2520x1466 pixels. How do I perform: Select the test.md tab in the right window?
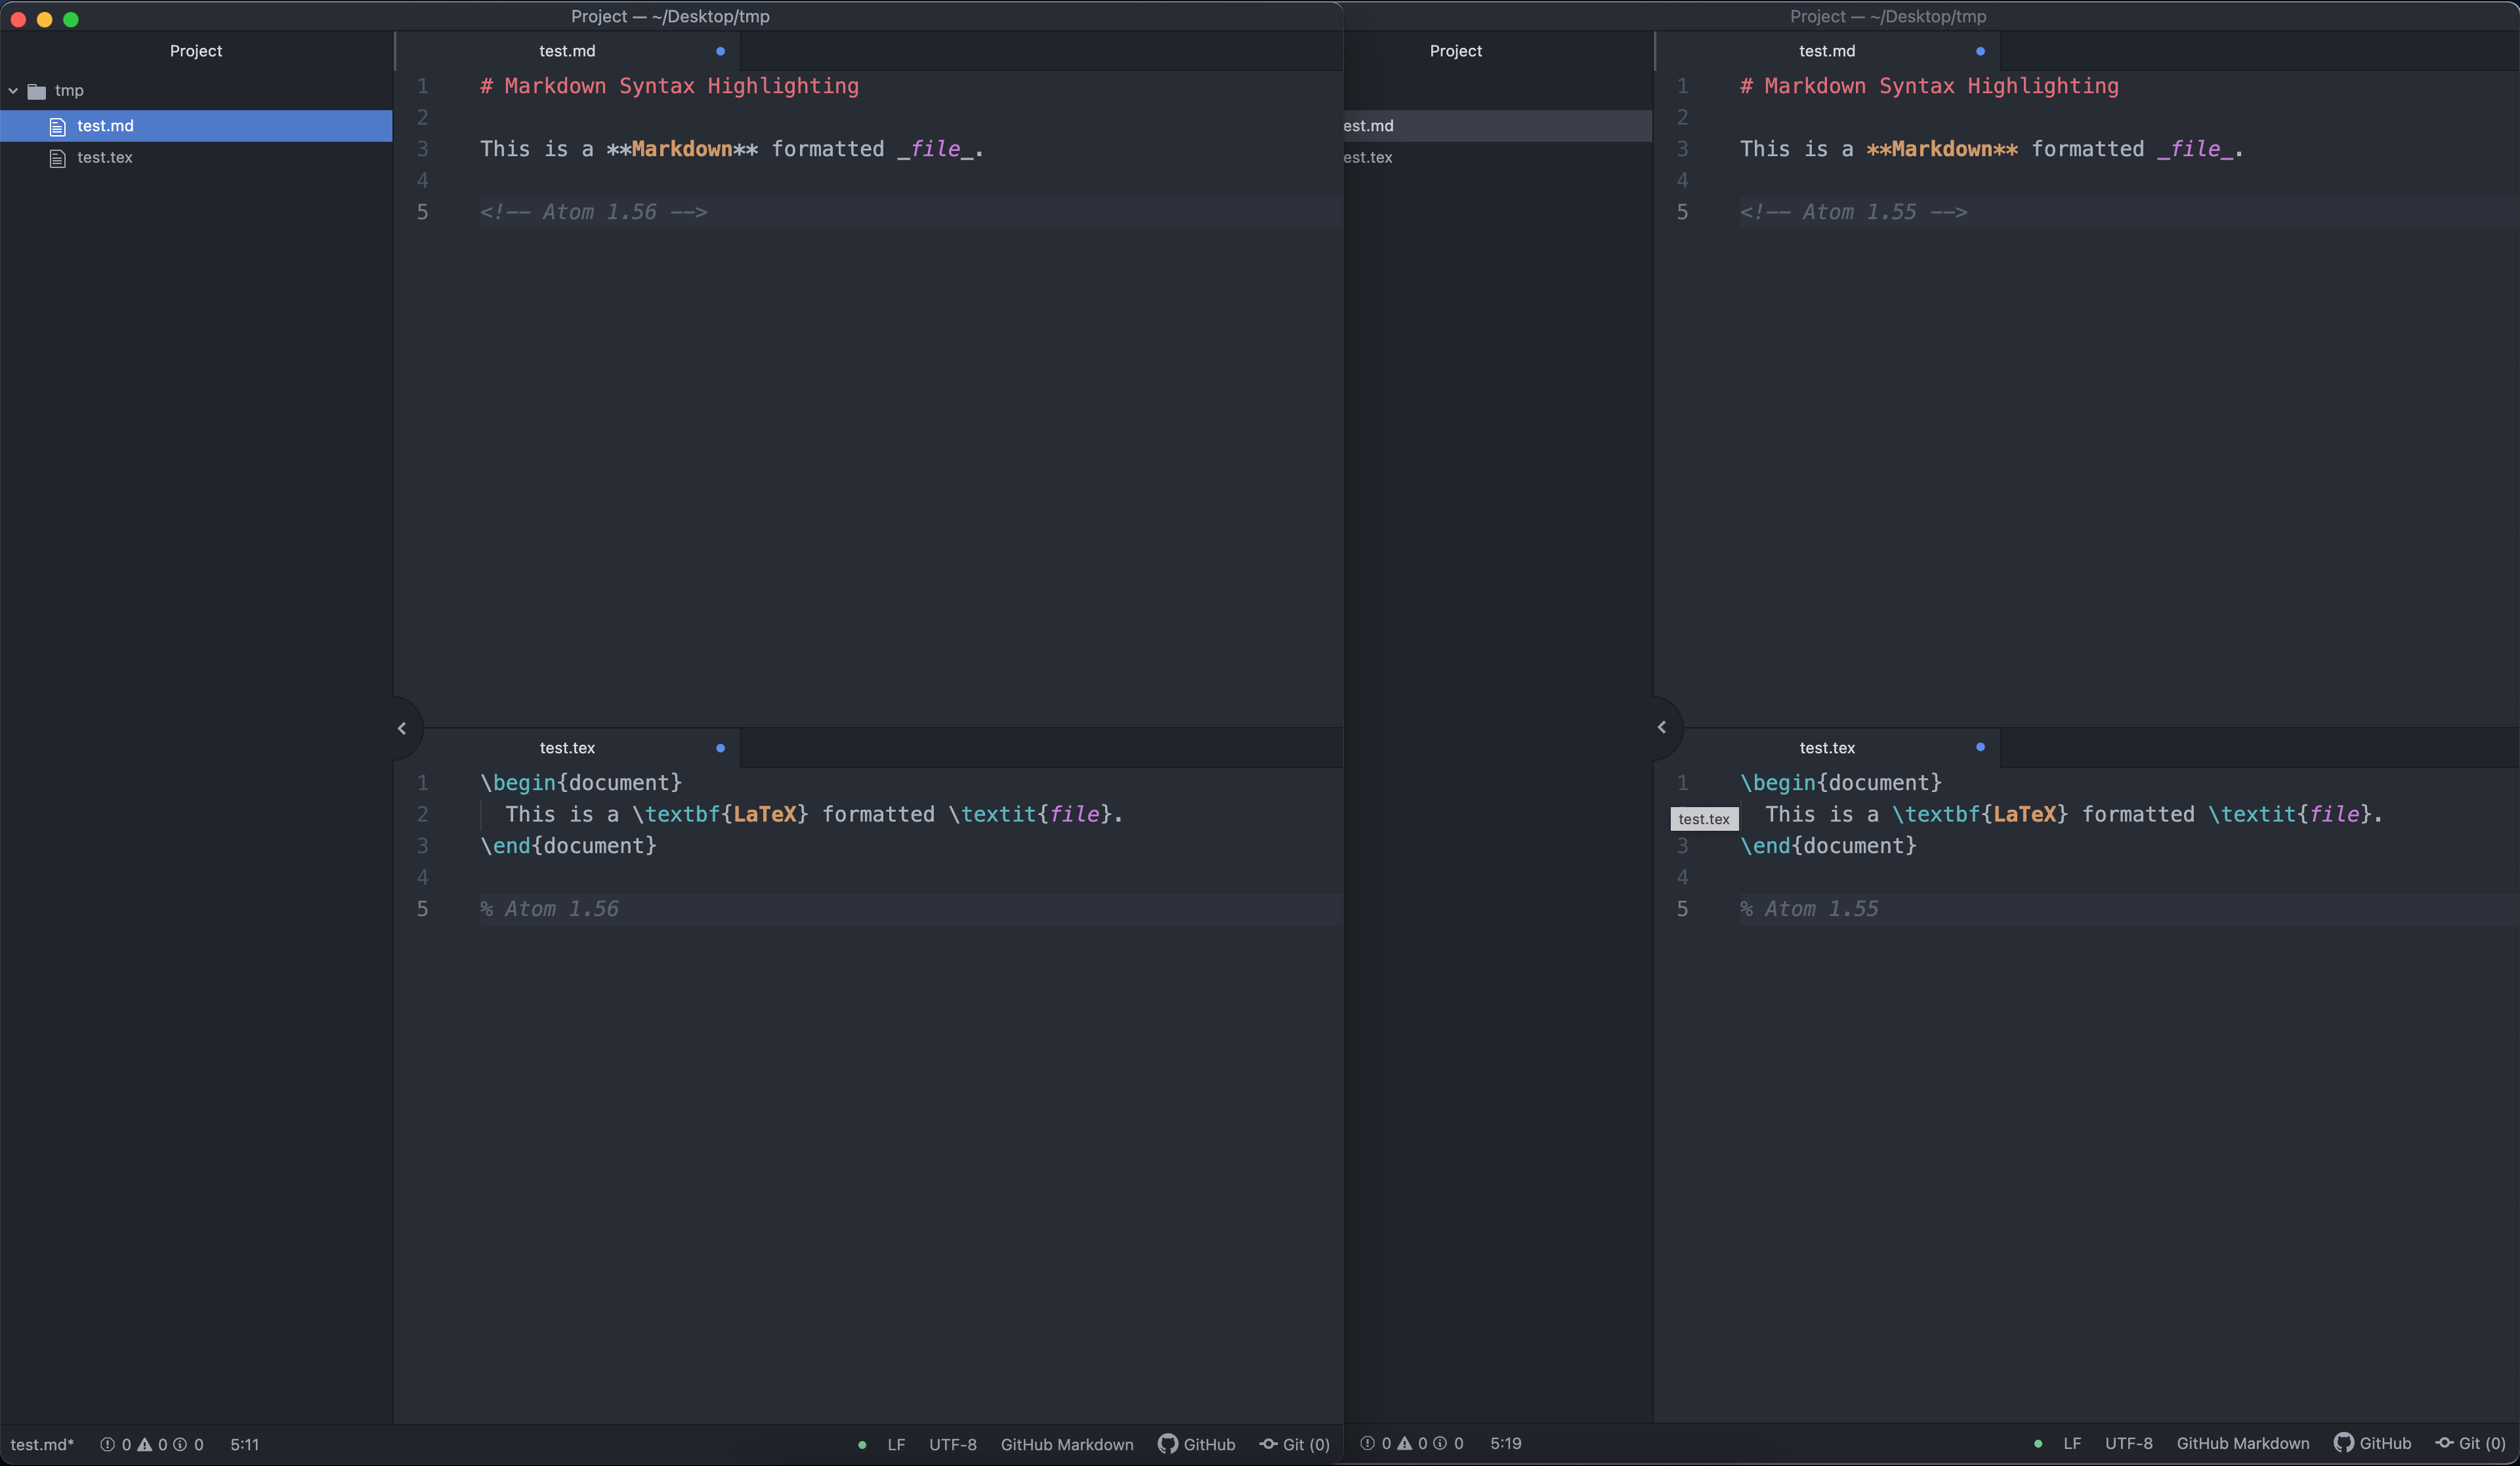1827,51
